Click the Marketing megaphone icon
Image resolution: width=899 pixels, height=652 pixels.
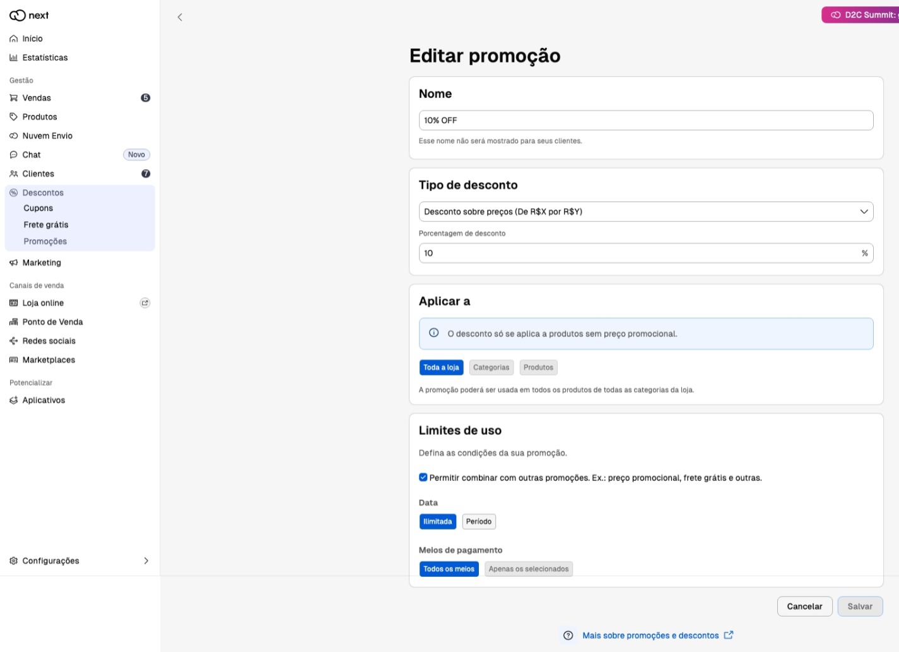click(14, 263)
